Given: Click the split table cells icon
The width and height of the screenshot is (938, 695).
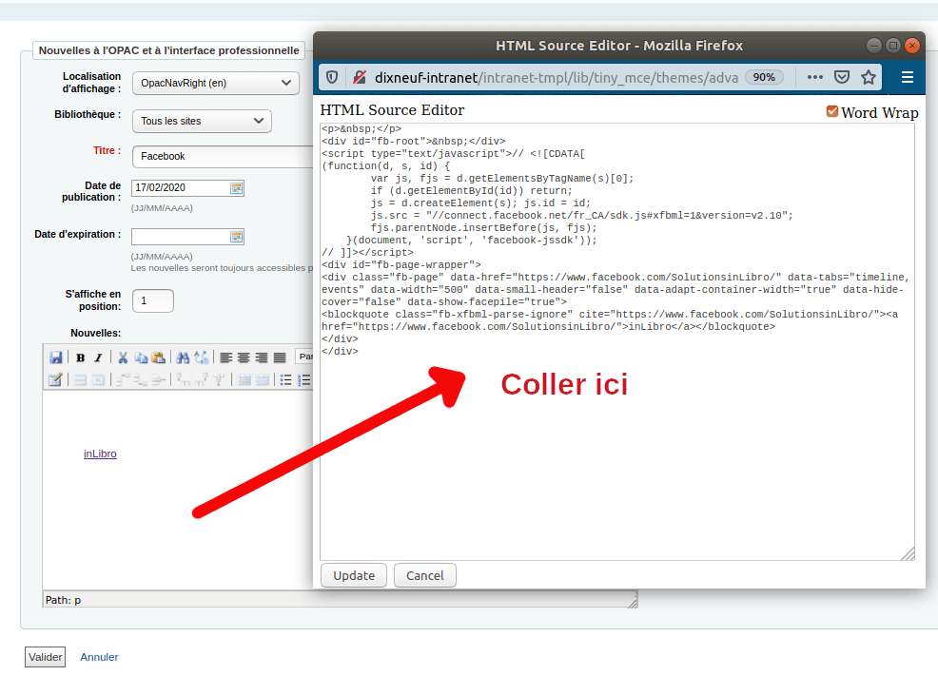Looking at the screenshot, I should (x=244, y=379).
